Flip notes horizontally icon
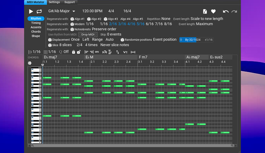 [x=104, y=52]
